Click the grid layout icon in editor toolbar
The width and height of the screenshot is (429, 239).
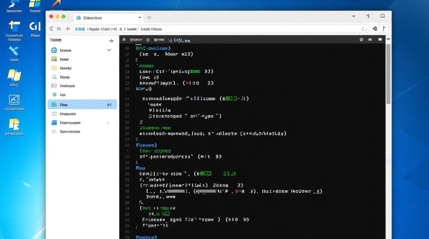tap(361, 39)
